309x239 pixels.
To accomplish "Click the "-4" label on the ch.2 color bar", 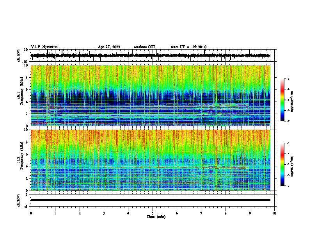I will pos(288,154).
